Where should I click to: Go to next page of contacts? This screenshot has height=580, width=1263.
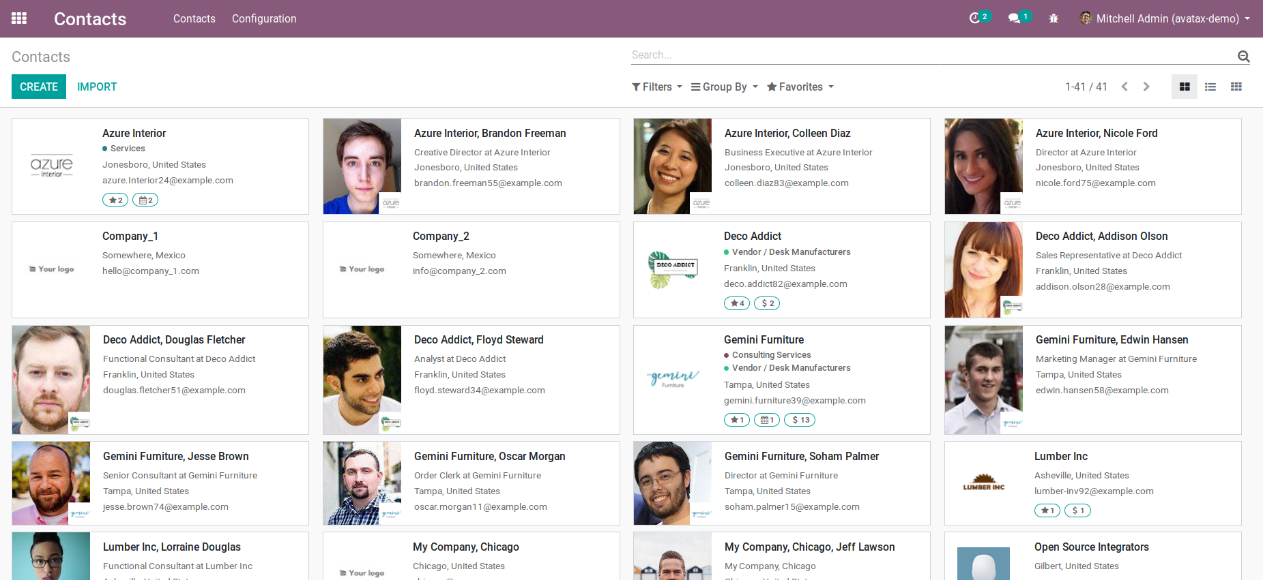(1146, 87)
